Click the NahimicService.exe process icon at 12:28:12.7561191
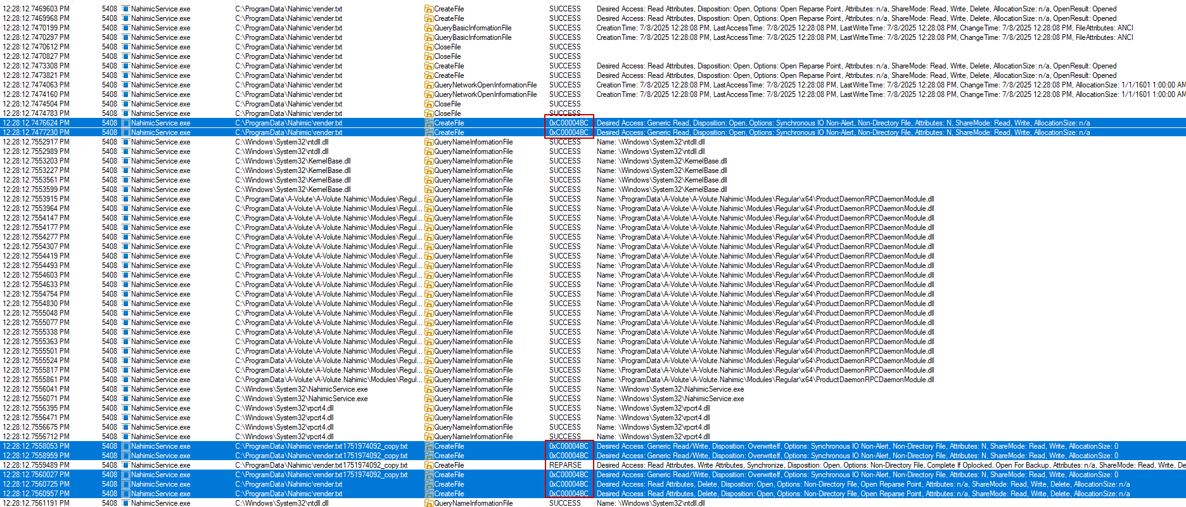 (x=125, y=503)
